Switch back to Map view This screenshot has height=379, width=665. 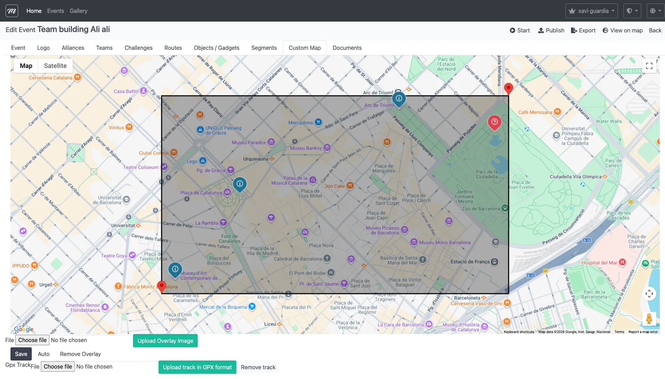coord(26,65)
